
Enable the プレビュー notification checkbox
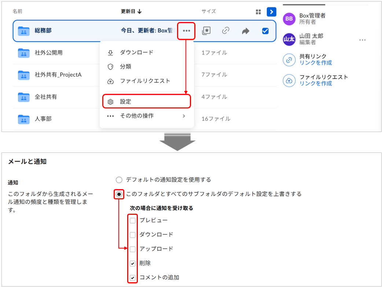click(x=133, y=220)
